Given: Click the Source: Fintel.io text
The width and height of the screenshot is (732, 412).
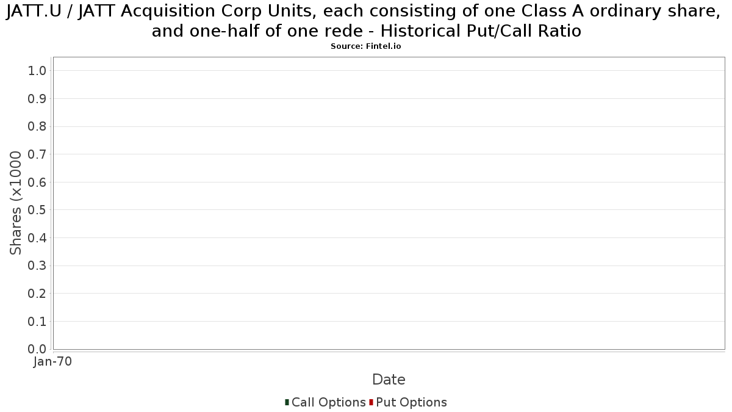Looking at the screenshot, I should click(x=366, y=46).
